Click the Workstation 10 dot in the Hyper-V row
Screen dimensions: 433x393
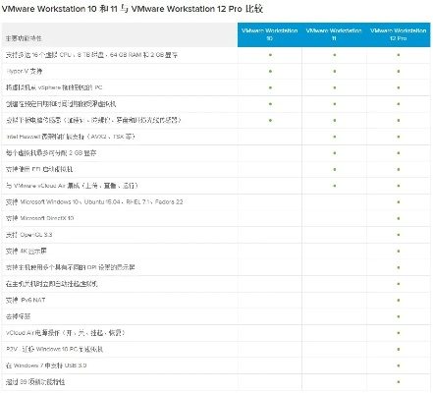(270, 71)
